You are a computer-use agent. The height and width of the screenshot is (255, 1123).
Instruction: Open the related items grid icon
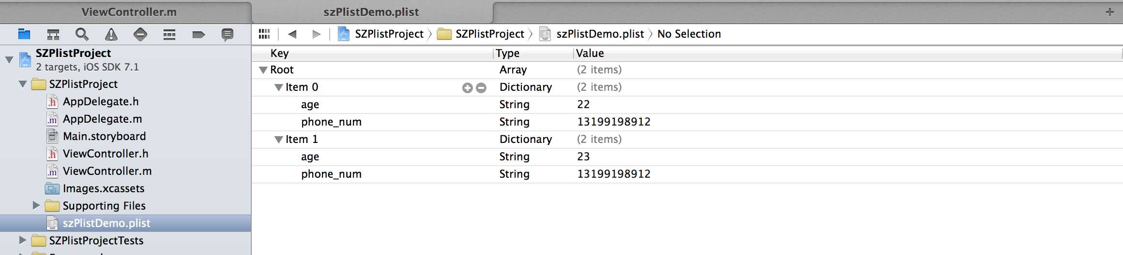click(264, 34)
